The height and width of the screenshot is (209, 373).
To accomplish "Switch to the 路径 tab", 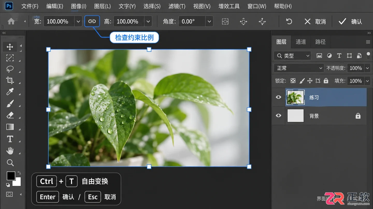I will tap(320, 42).
